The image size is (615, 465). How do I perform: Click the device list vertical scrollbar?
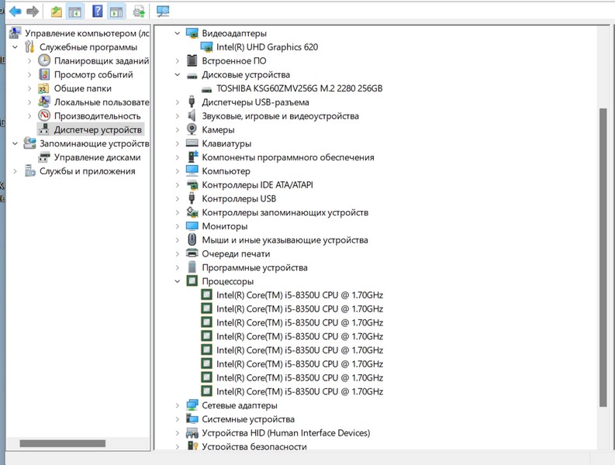603,256
